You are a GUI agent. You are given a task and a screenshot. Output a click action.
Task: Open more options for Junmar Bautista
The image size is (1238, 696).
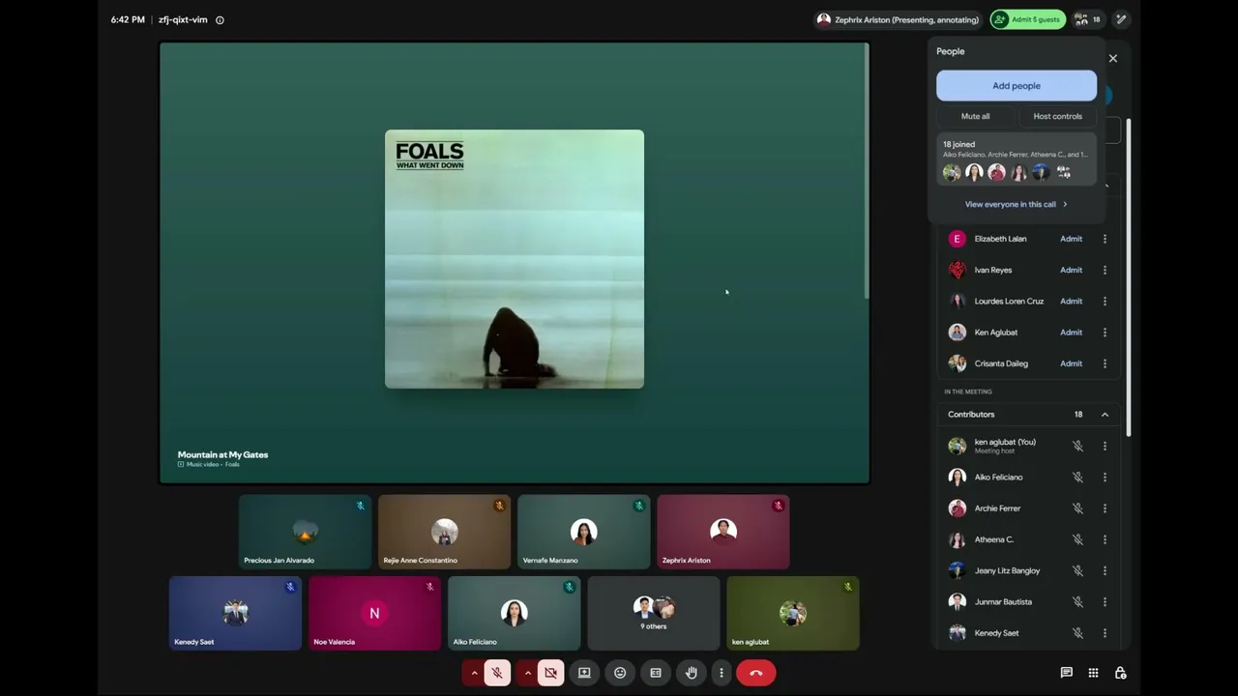click(x=1105, y=602)
